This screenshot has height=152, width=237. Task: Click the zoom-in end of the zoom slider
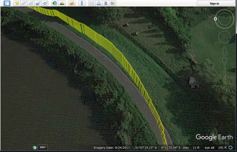tap(225, 60)
